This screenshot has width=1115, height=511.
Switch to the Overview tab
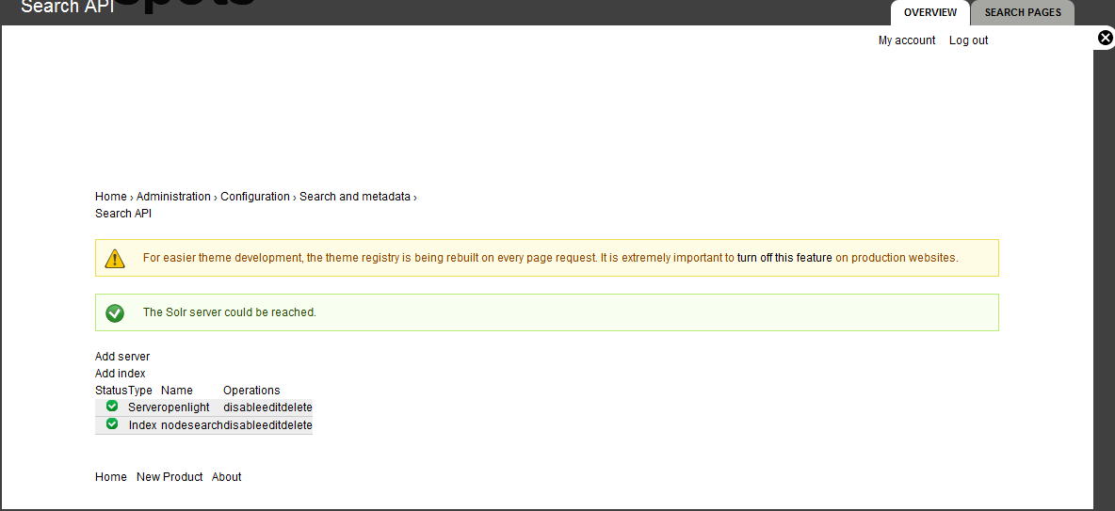click(930, 13)
